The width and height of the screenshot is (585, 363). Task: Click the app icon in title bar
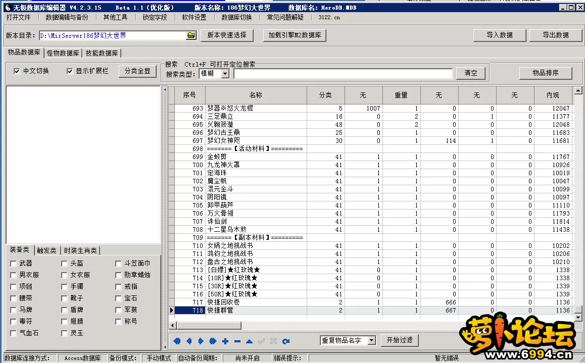[x=8, y=8]
